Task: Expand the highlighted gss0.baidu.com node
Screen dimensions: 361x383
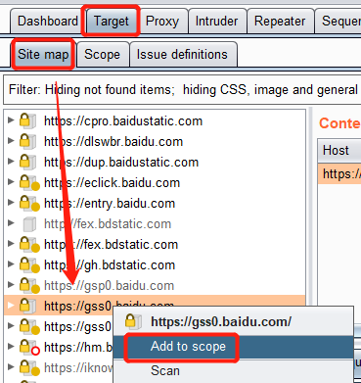Action: pos(11,306)
